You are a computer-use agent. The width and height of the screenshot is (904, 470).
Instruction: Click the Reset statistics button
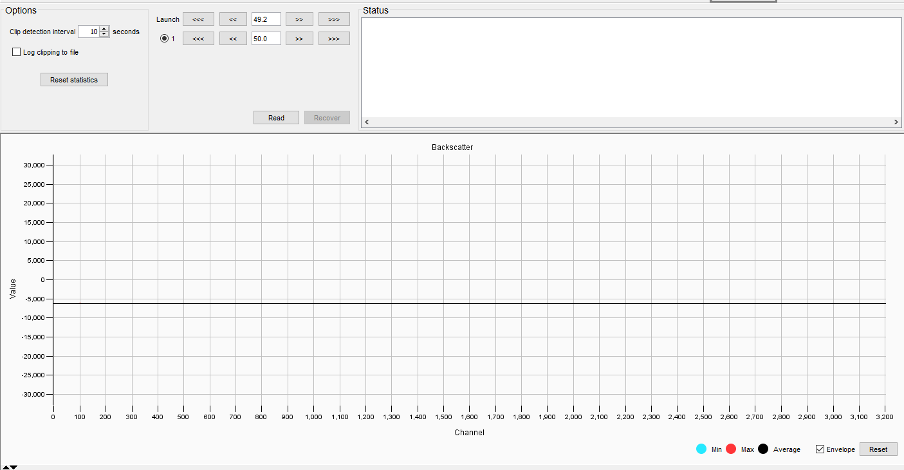(x=74, y=79)
